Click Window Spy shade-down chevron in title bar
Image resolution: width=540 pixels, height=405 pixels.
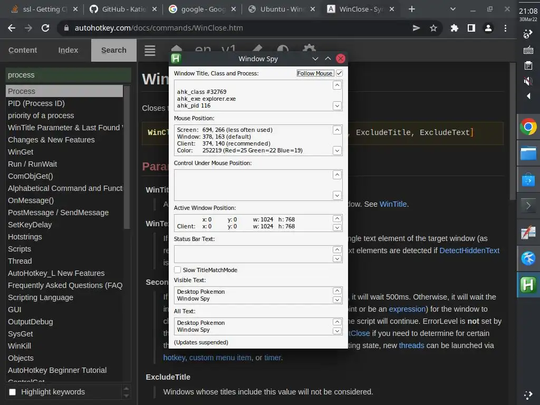coord(315,59)
